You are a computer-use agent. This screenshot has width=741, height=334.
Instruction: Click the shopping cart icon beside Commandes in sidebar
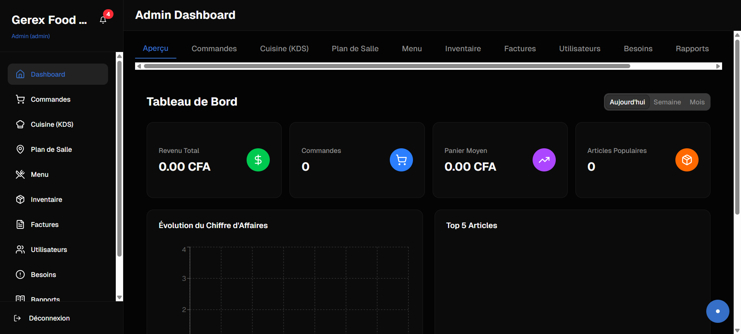pyautogui.click(x=20, y=99)
